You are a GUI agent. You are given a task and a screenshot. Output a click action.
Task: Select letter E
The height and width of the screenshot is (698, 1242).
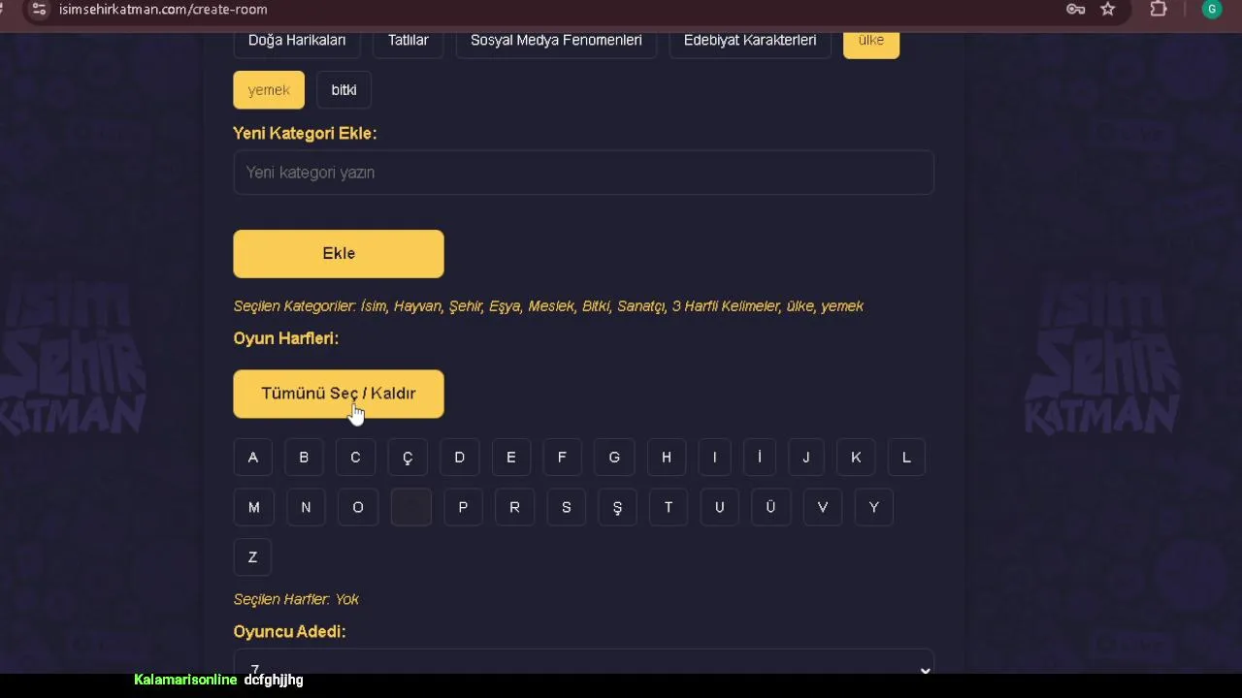coord(511,458)
